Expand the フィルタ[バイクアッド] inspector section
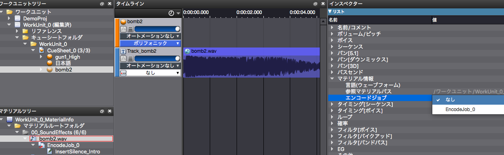This screenshot has width=504, height=155. (332, 136)
